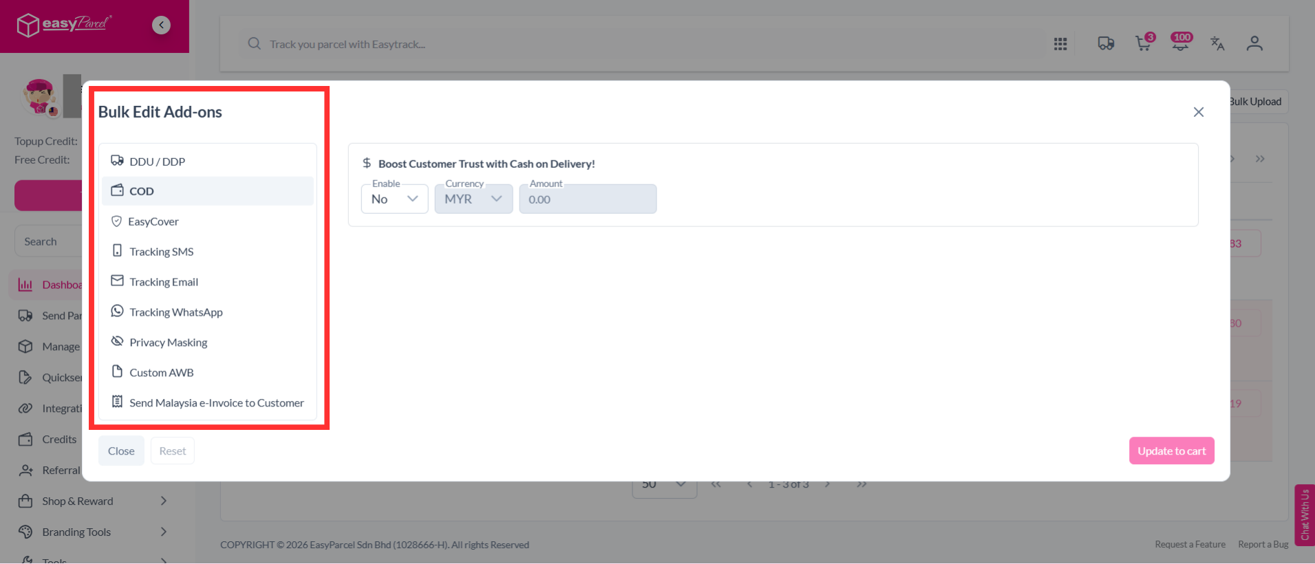Open the Enable COD dropdown
This screenshot has height=564, width=1315.
click(x=395, y=199)
